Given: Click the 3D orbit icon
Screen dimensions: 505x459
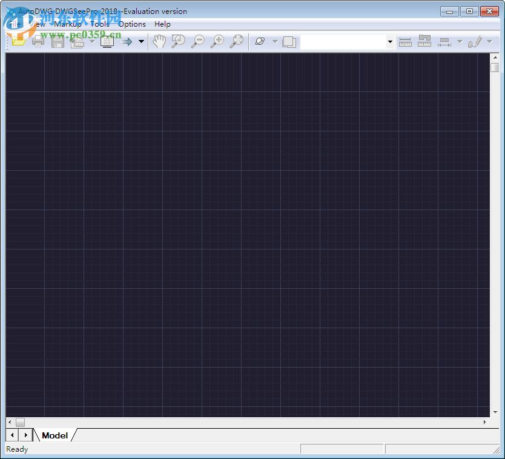Looking at the screenshot, I should coord(260,41).
